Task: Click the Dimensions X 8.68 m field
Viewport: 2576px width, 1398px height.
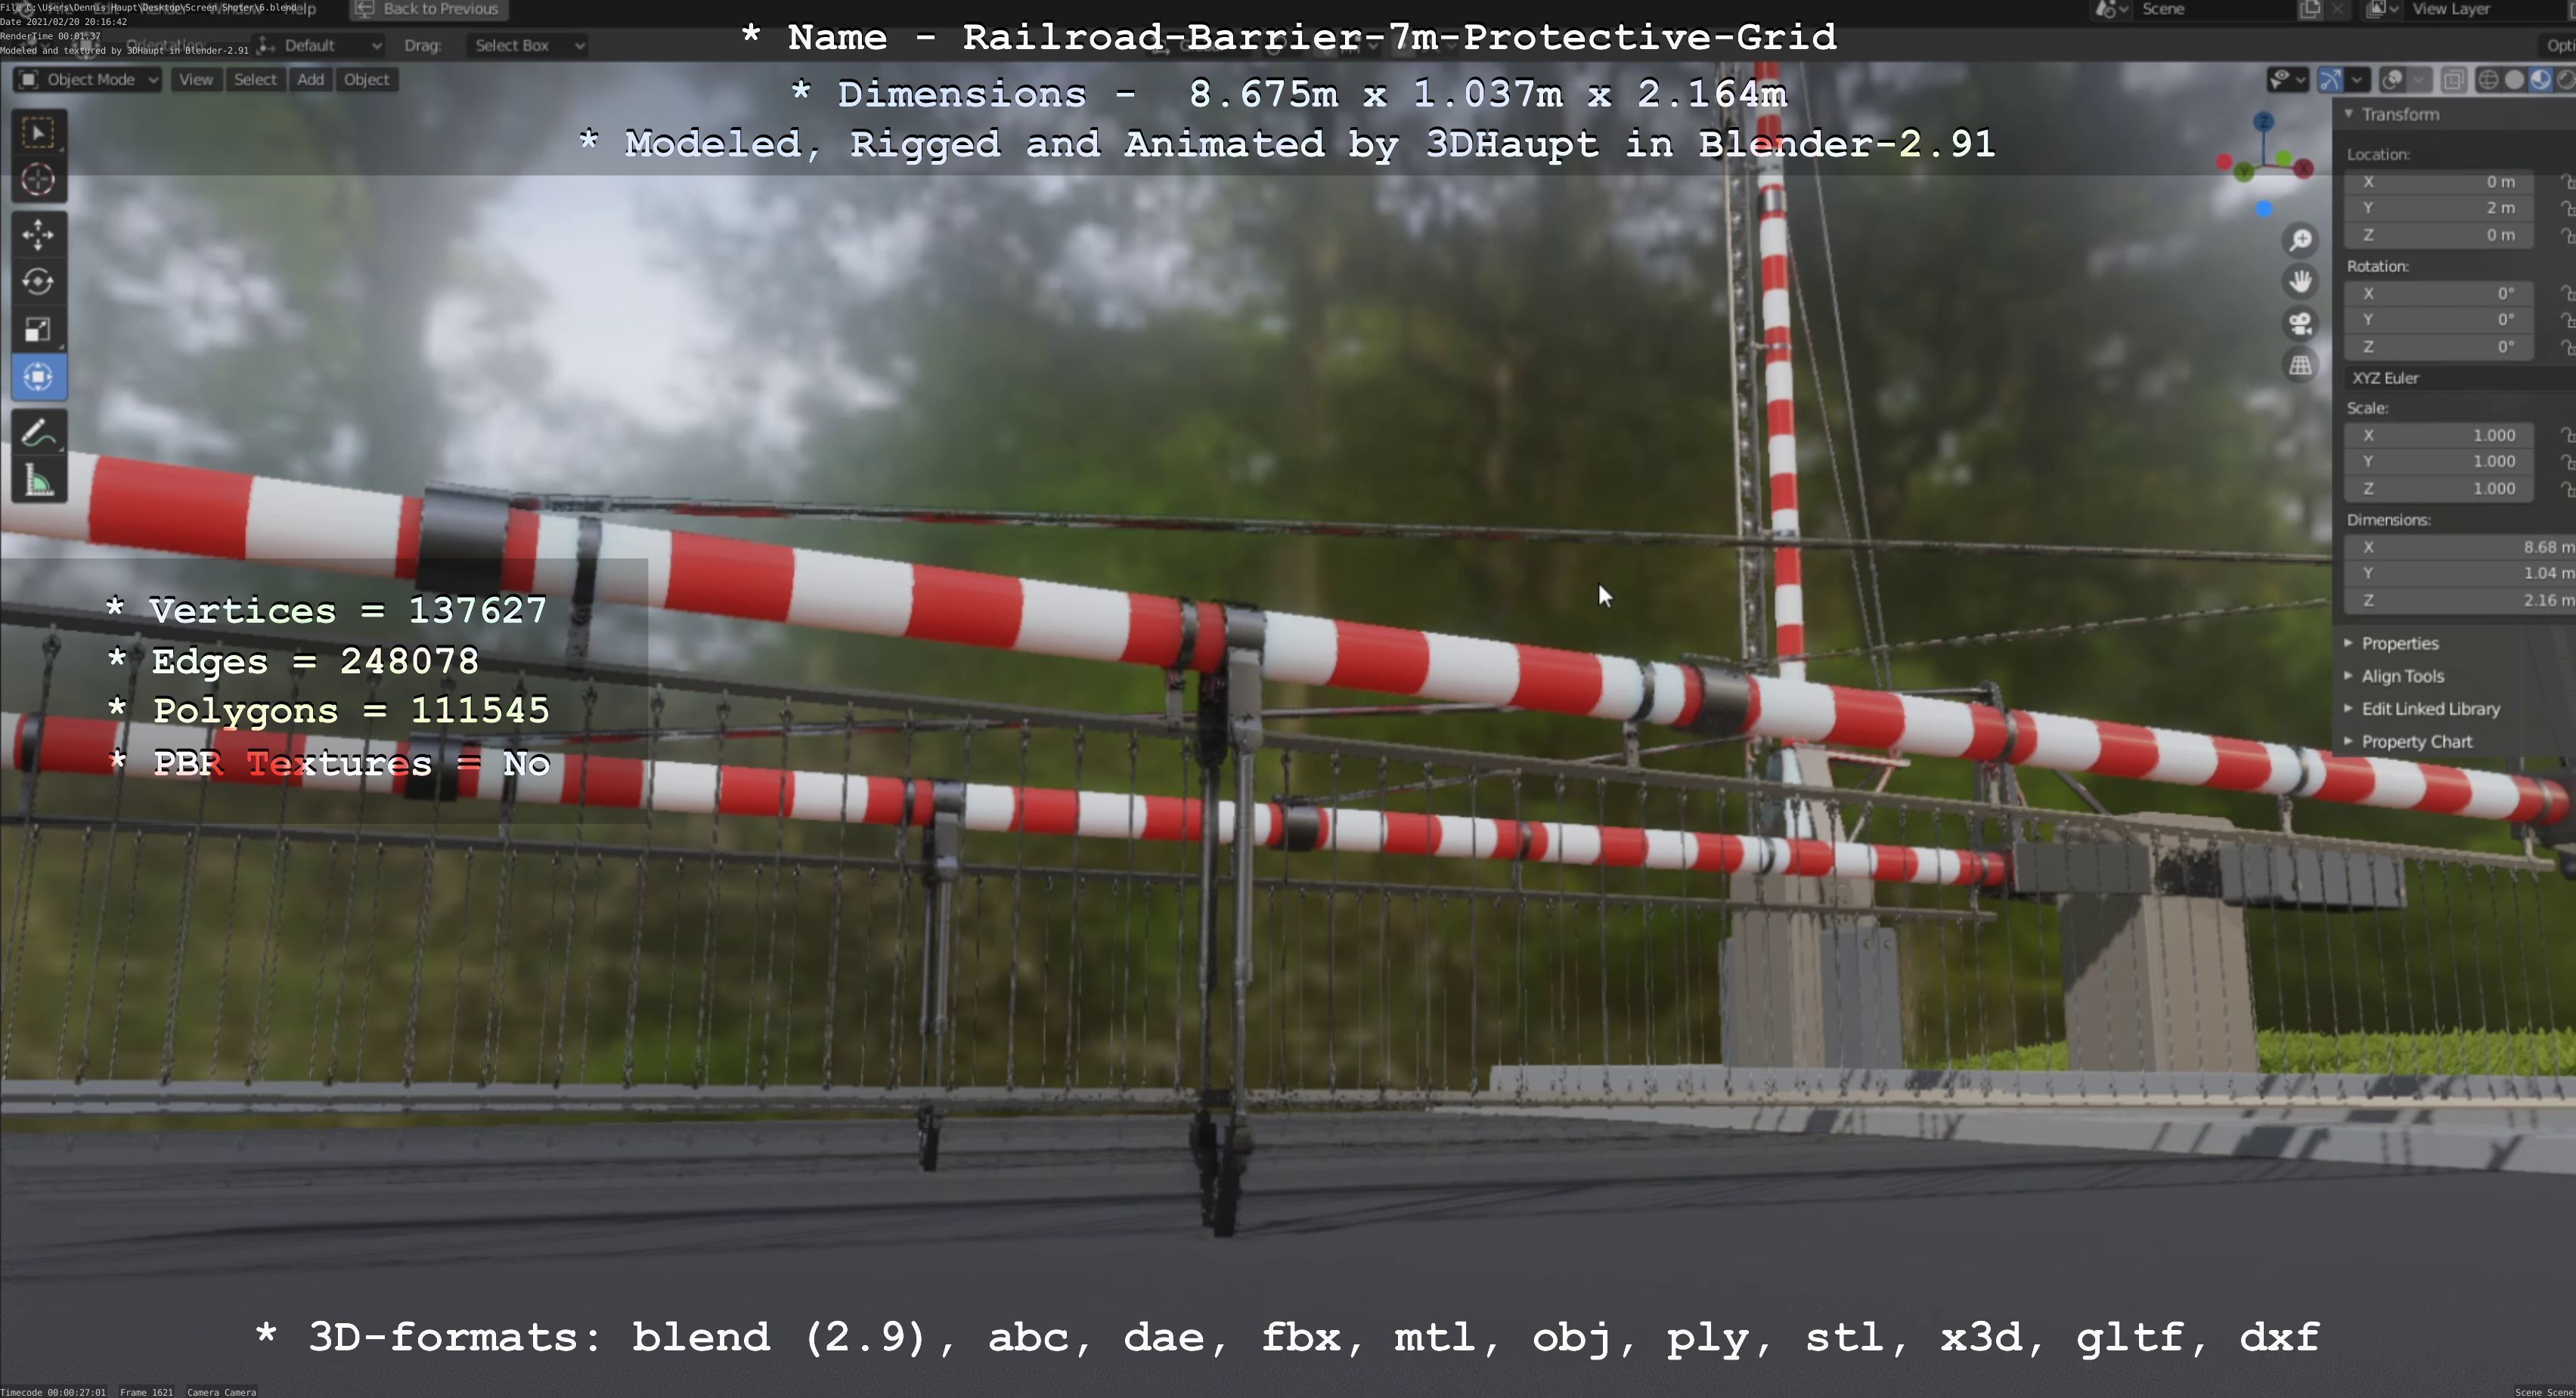Action: pyautogui.click(x=2460, y=546)
